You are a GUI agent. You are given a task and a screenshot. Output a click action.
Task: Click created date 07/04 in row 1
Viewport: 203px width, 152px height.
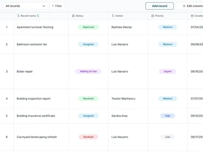pyautogui.click(x=197, y=27)
